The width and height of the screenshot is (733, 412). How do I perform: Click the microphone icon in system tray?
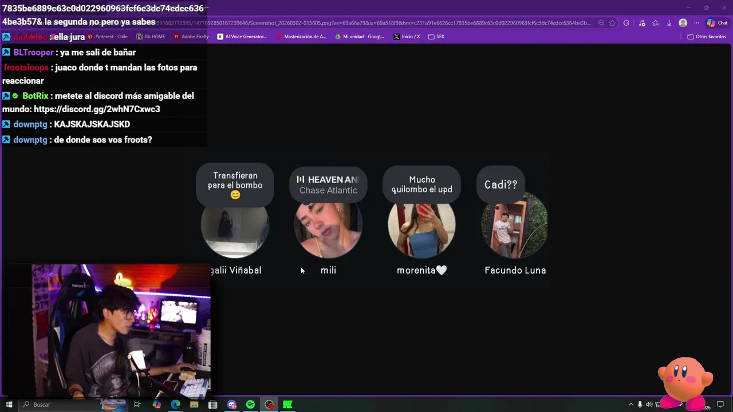click(x=640, y=405)
